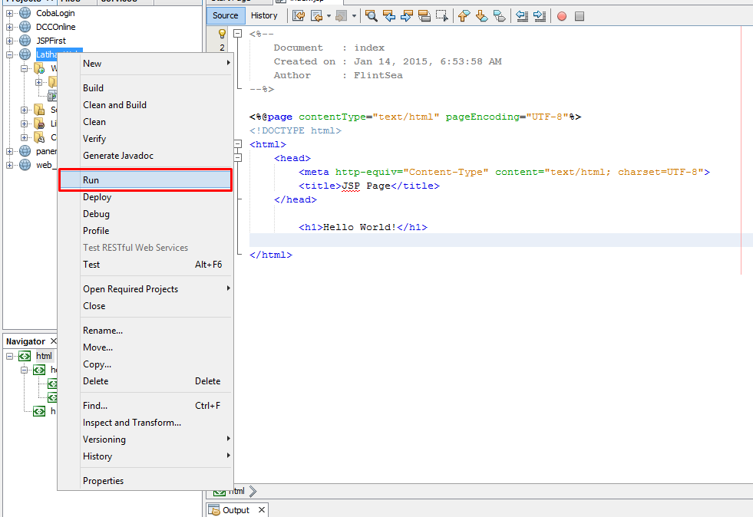Viewport: 753px width, 517px height.
Task: Close the Output tab
Action: pyautogui.click(x=261, y=510)
